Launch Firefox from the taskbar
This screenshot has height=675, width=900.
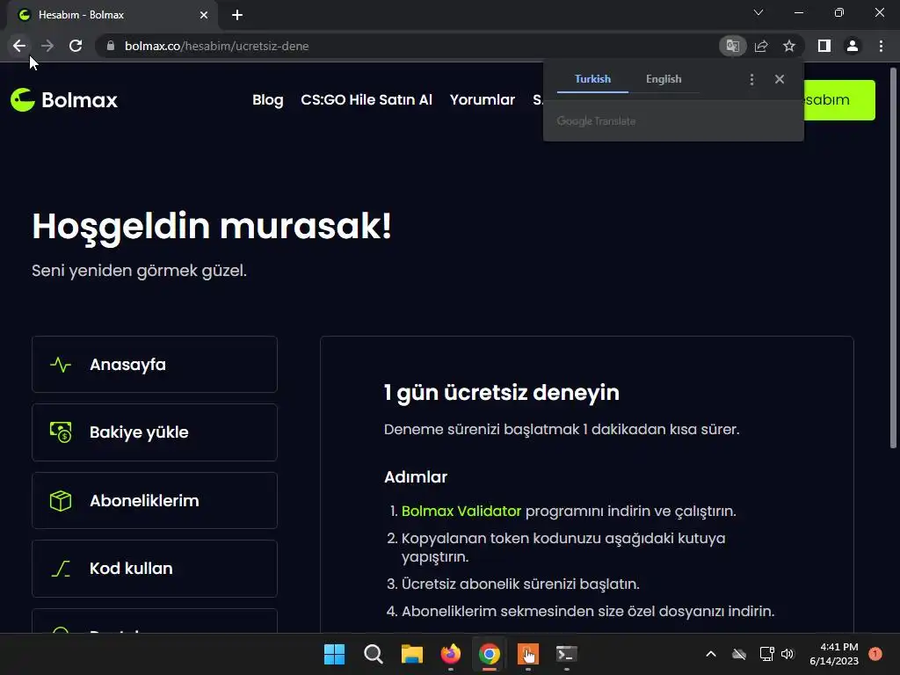[x=451, y=654]
